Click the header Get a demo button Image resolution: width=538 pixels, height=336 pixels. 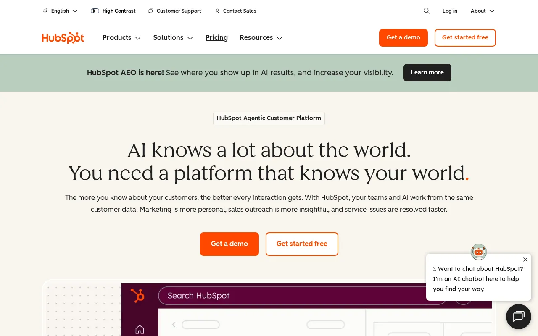[x=403, y=38]
